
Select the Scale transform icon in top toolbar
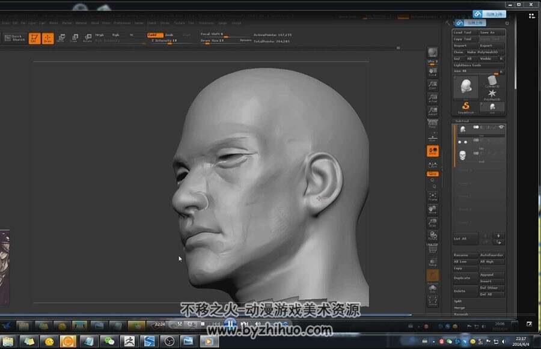tap(74, 38)
